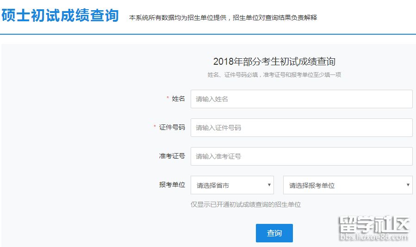Focus the 证件号码 ID number input

[301, 128]
